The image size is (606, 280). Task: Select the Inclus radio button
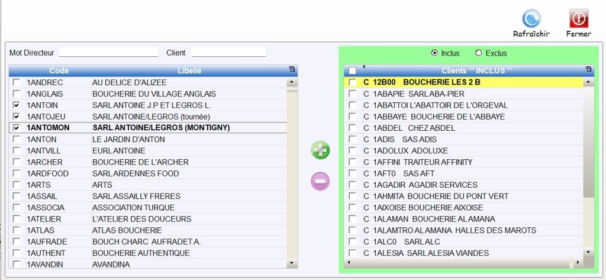435,53
